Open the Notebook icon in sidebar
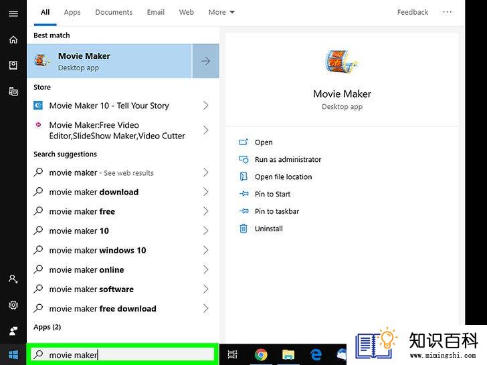Viewport: 487px width, 365px height. [13, 66]
